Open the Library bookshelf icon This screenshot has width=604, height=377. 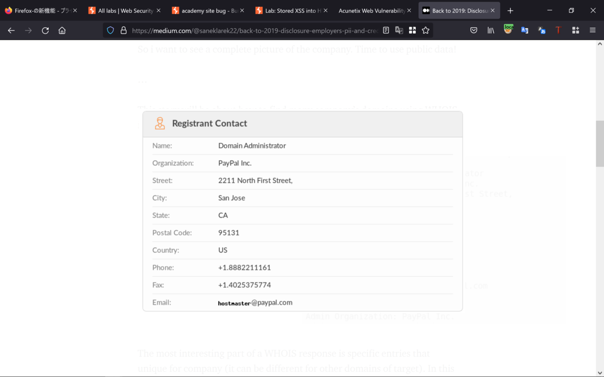point(491,31)
